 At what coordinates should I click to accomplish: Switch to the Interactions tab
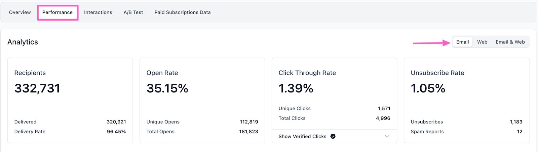(x=98, y=12)
